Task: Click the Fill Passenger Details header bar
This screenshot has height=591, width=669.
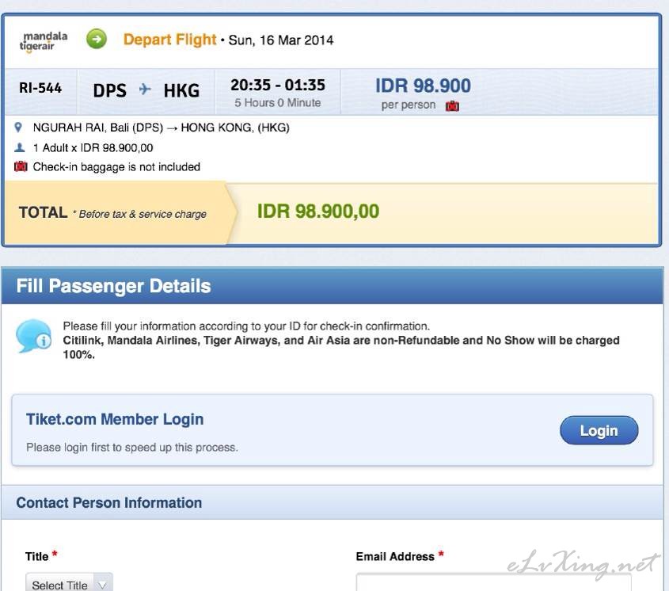Action: point(333,286)
